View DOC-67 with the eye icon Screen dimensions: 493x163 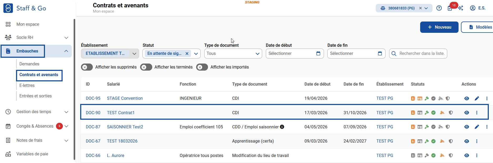tap(467, 141)
